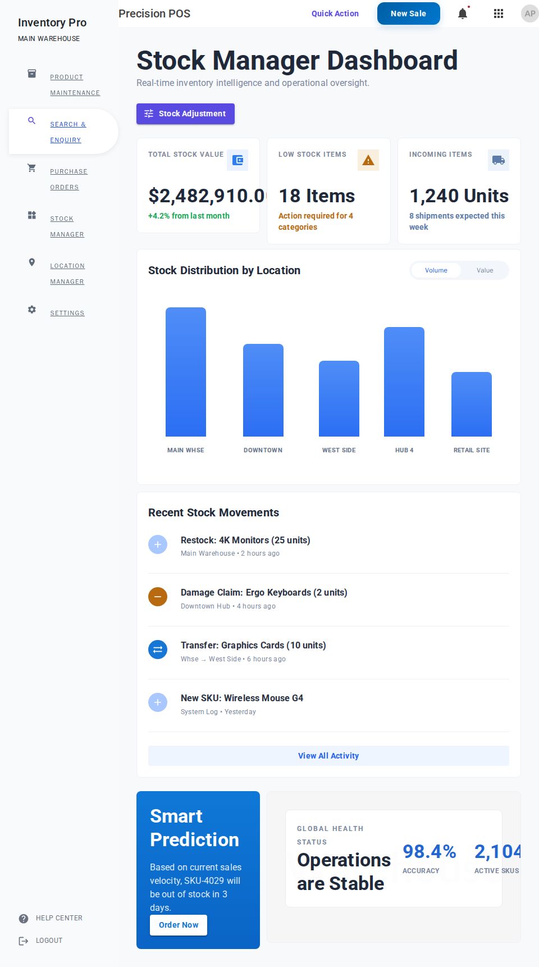
Task: Click the Logout arrow icon
Action: (x=24, y=941)
